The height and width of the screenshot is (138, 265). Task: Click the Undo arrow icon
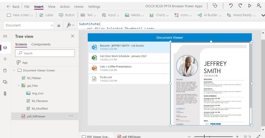pos(231,6)
